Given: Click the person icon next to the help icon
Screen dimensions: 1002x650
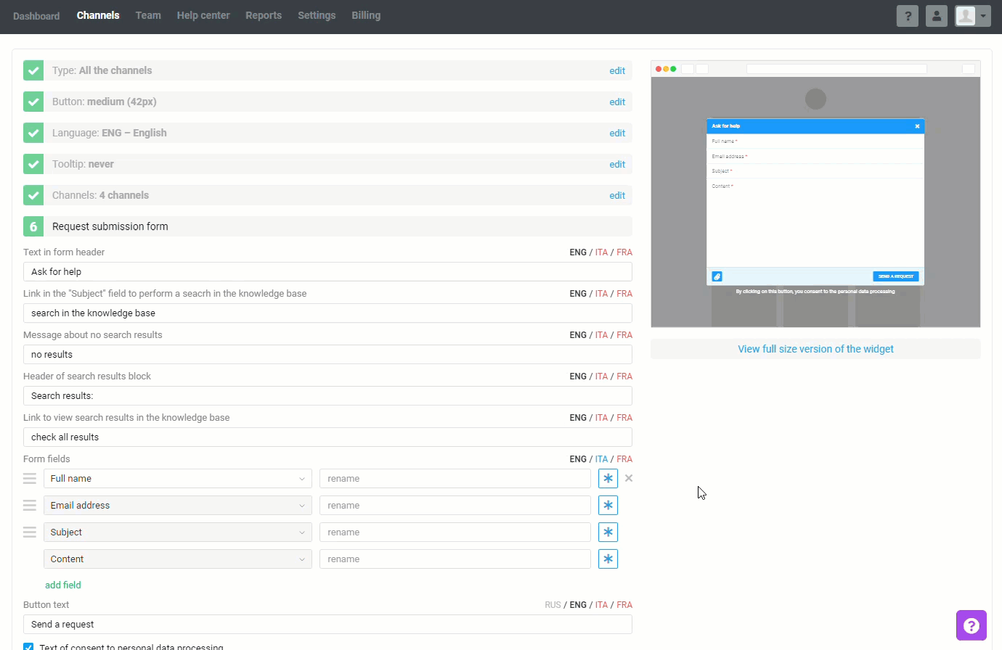Looking at the screenshot, I should (936, 15).
